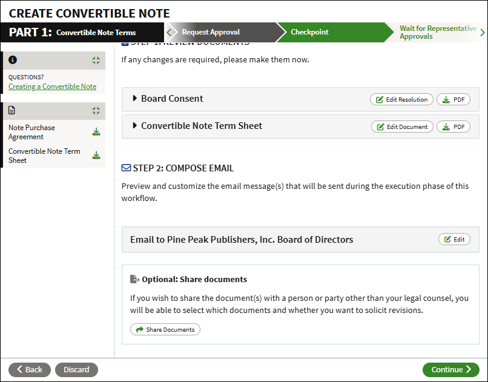Click the Share Documents button

coord(165,329)
